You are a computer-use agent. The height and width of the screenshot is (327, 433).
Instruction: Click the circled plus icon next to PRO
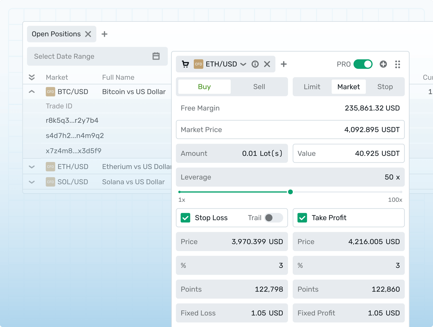pos(383,64)
